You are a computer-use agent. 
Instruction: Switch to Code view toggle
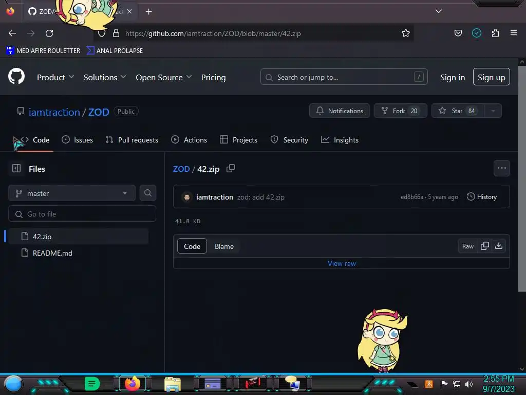tap(192, 246)
